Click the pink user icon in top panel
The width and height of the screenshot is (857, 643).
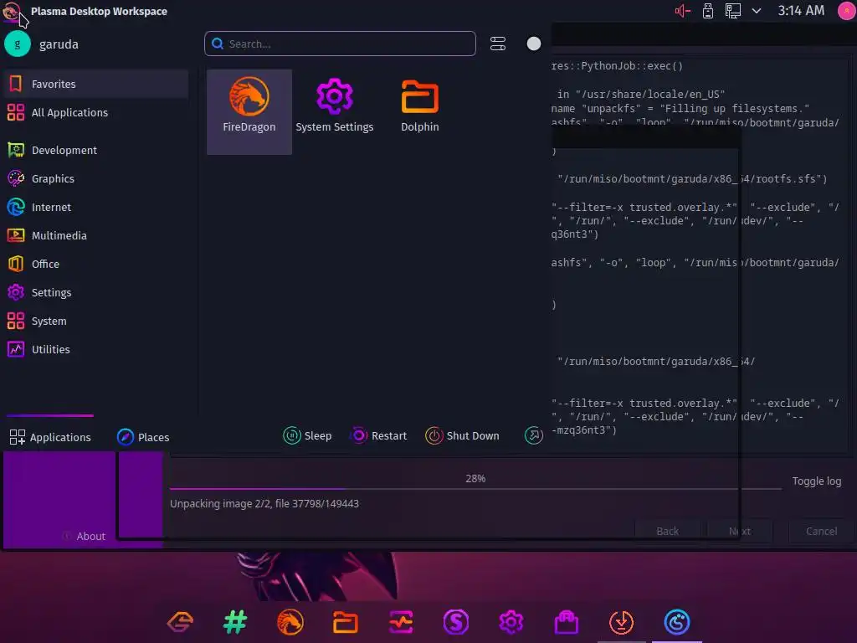(847, 11)
